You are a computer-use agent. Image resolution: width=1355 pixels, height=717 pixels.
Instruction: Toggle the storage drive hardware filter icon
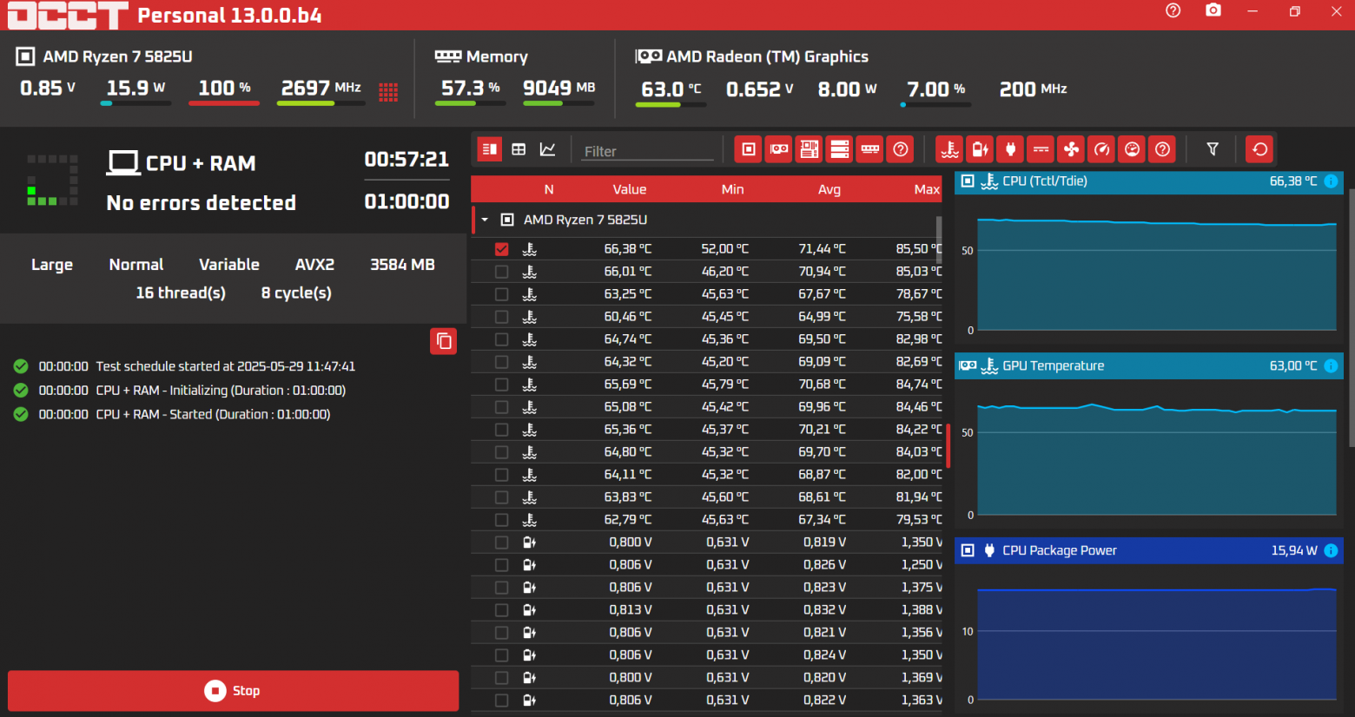[840, 149]
